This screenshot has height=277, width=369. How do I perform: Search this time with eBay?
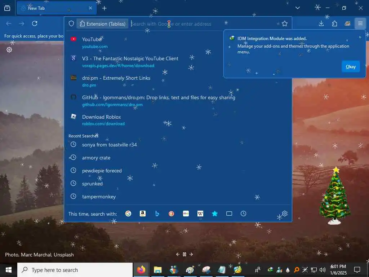pyautogui.click(x=186, y=214)
